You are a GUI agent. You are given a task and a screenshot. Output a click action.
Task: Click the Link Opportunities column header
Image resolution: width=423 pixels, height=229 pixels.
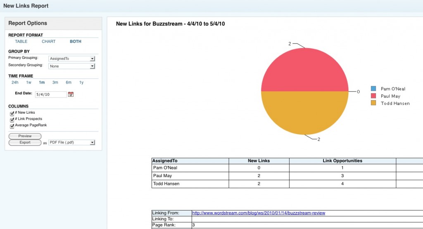pyautogui.click(x=342, y=161)
